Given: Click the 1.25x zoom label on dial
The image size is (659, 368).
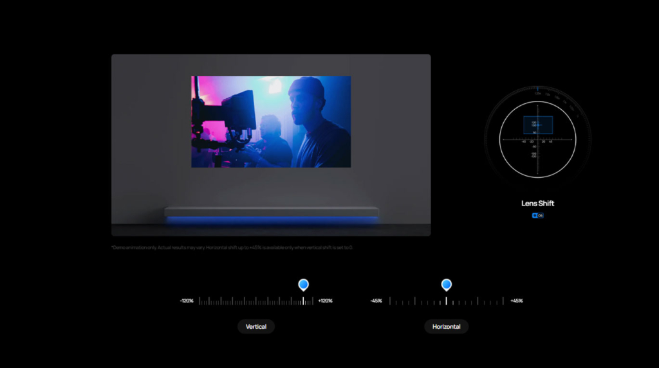Looking at the screenshot, I should (x=538, y=93).
